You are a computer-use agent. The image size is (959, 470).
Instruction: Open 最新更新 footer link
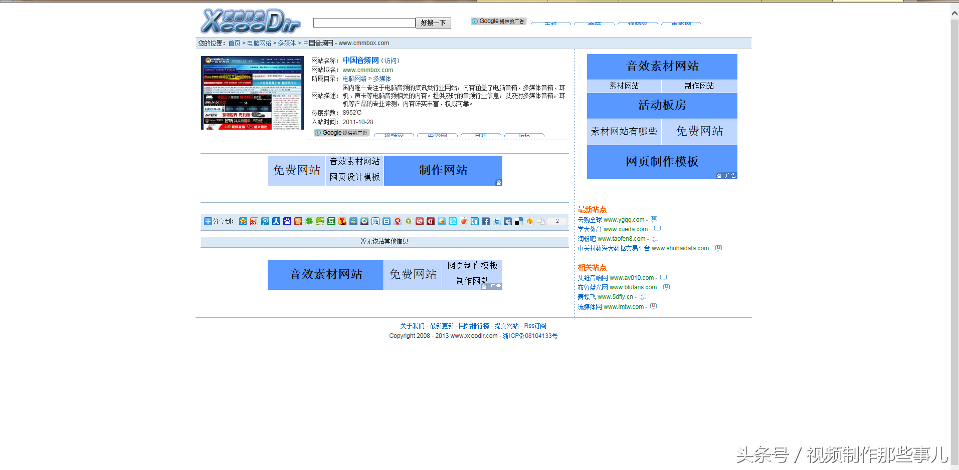click(x=442, y=326)
